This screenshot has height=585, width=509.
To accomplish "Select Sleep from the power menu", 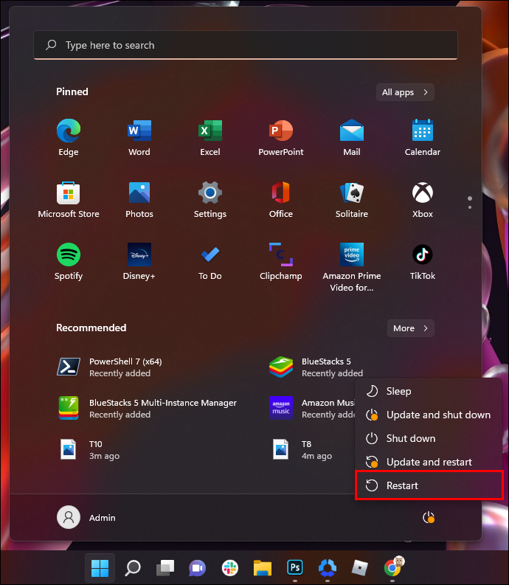I will tap(429, 392).
